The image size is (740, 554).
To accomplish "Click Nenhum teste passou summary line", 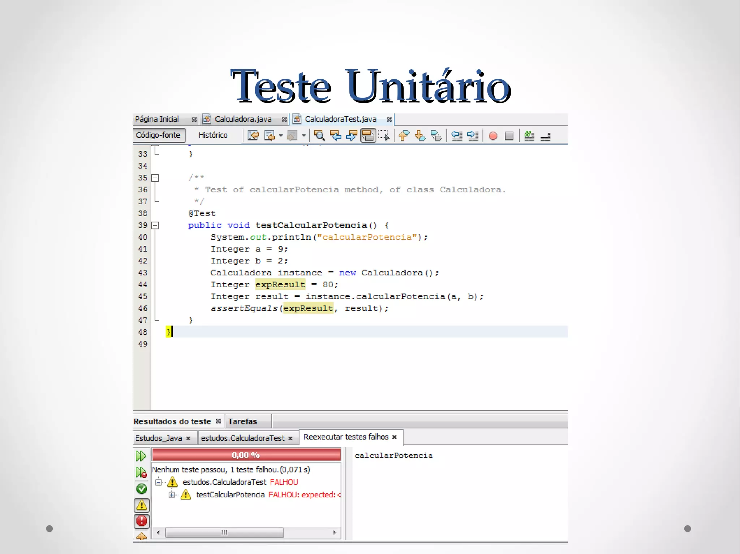I will click(x=231, y=470).
